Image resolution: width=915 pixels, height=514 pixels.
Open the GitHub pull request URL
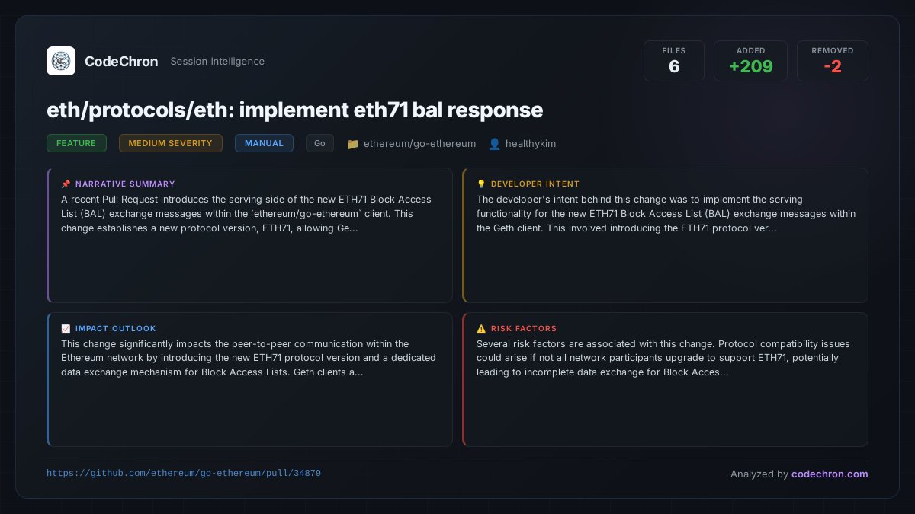(x=184, y=473)
